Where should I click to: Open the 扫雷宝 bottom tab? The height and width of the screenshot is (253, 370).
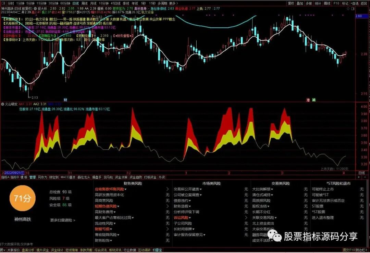point(157,250)
